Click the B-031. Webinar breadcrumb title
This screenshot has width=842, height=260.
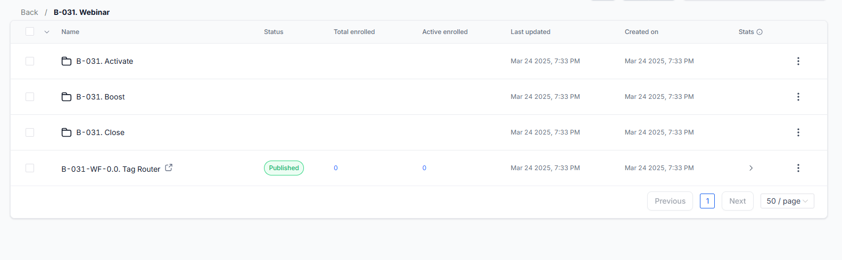[81, 12]
